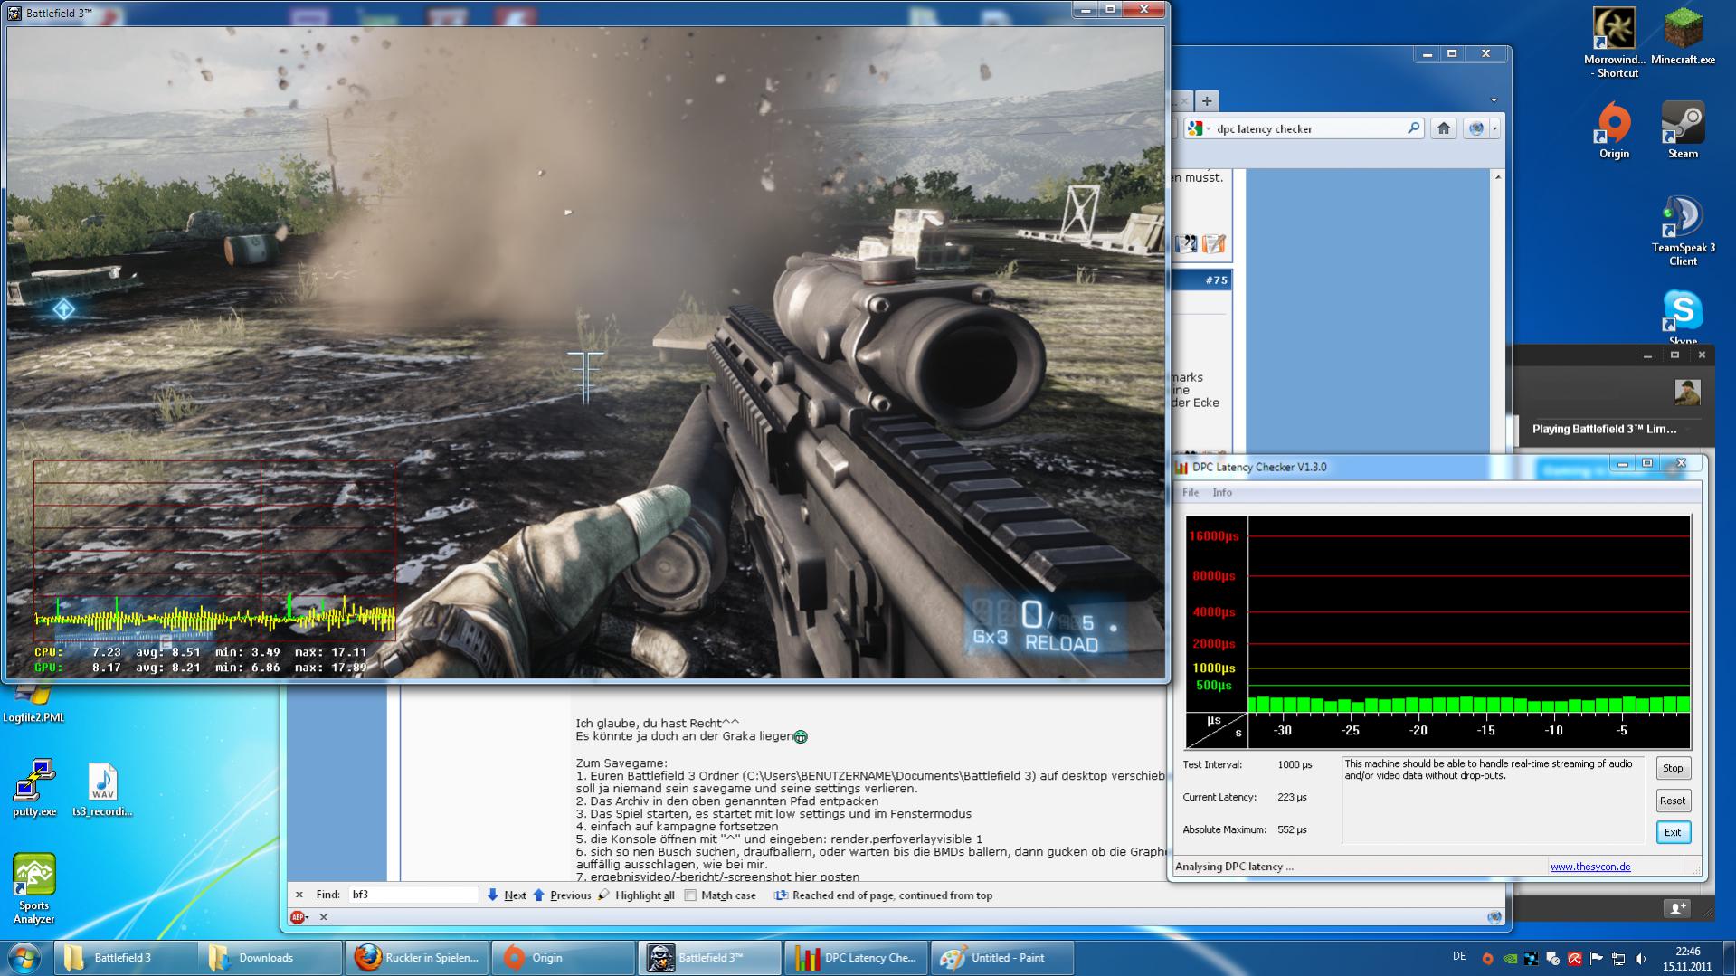Open File menu in DPC Latency Checker
The height and width of the screenshot is (976, 1736).
pos(1191,493)
